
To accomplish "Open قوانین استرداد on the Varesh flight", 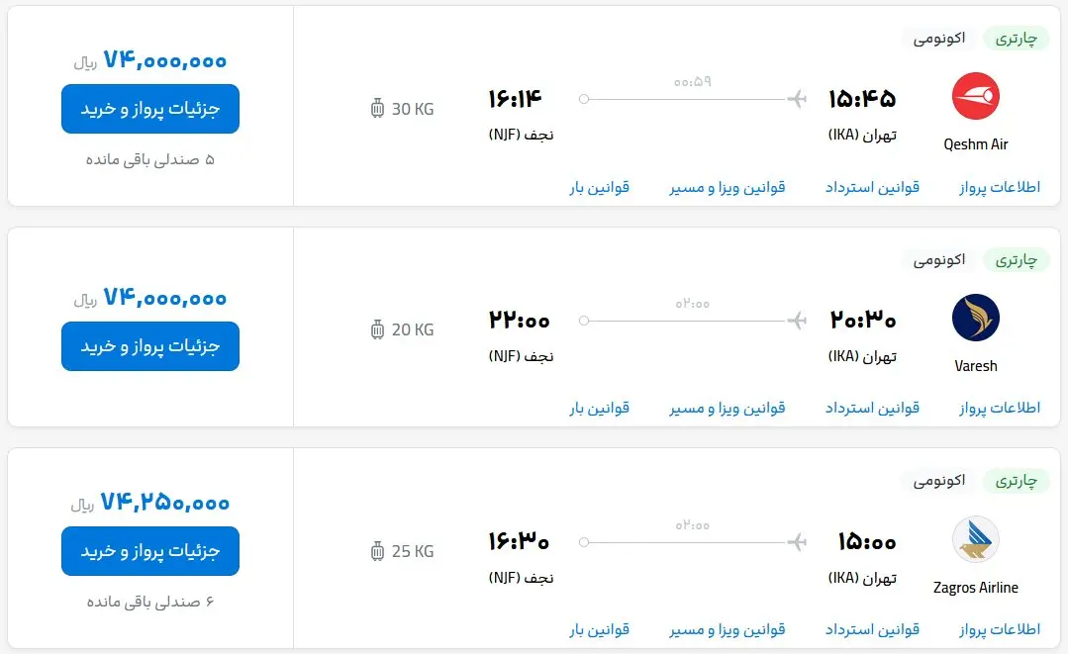I will pos(871,407).
